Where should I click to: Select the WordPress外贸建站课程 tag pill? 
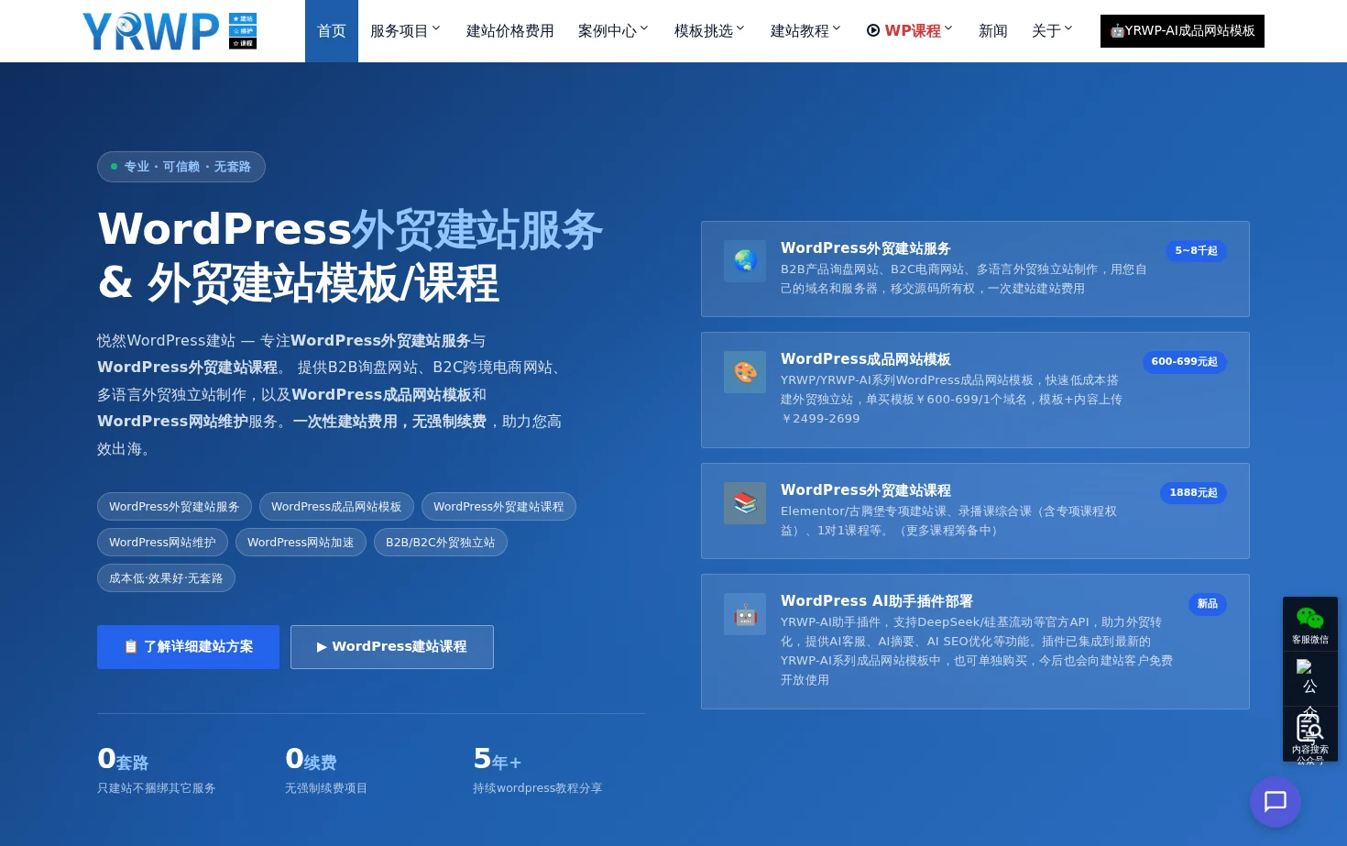click(498, 507)
